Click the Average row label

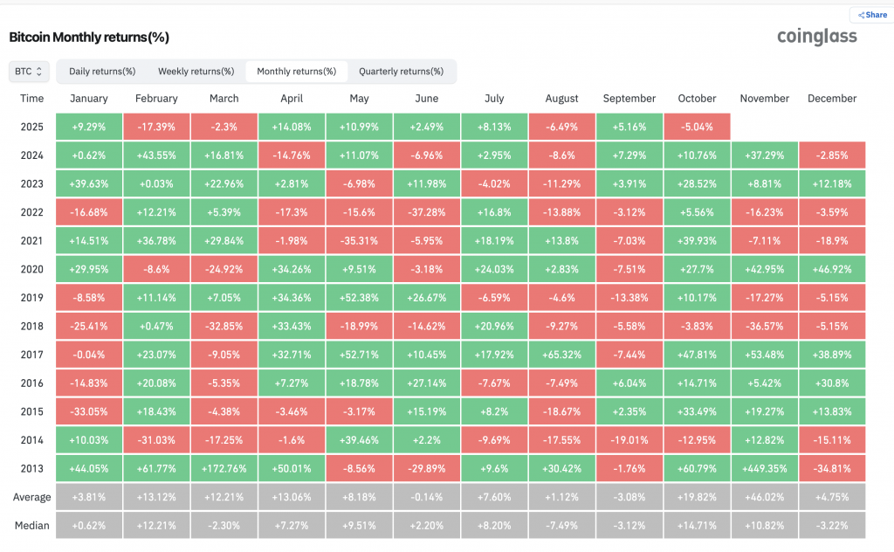(32, 497)
